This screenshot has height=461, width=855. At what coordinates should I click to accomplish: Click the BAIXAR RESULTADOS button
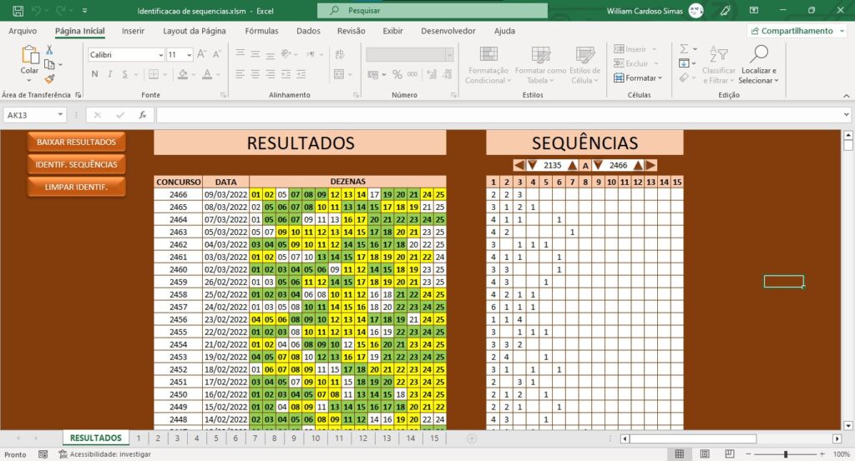coord(76,142)
